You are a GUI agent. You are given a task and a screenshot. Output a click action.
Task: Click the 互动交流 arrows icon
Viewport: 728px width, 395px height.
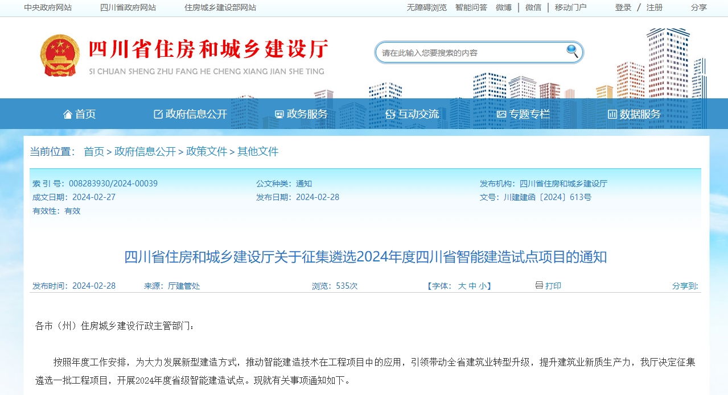coord(390,113)
